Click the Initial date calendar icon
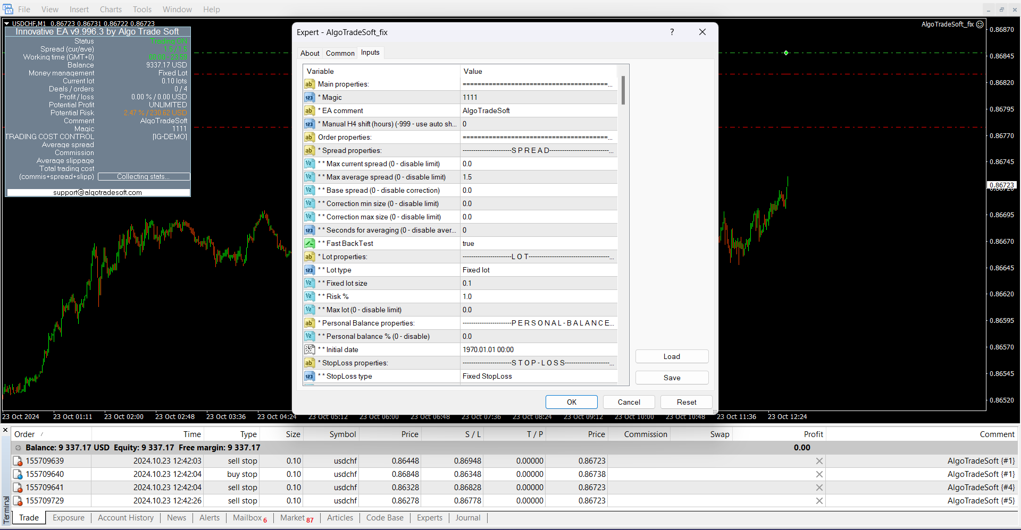 pyautogui.click(x=309, y=350)
